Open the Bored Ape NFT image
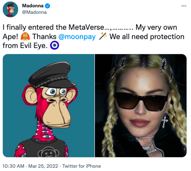Screen dimensions: 191x171 point(48,105)
